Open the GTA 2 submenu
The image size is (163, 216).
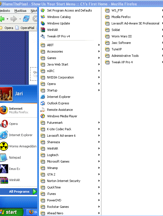pos(70,174)
